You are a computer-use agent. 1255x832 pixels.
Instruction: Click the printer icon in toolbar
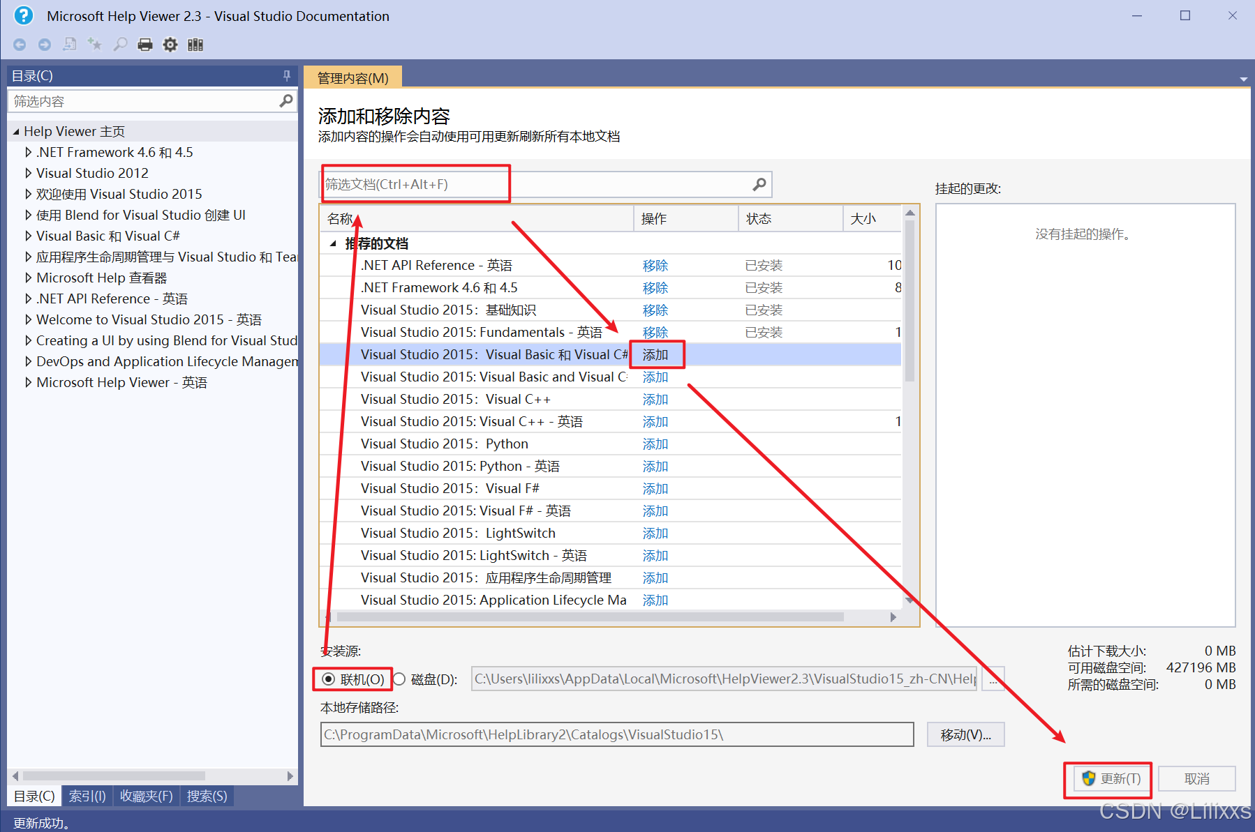[x=145, y=45]
